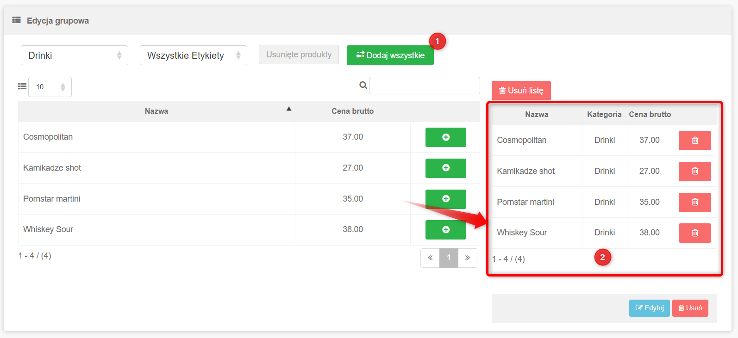Add Whiskey Sour using the plus icon
The width and height of the screenshot is (738, 338).
click(445, 230)
